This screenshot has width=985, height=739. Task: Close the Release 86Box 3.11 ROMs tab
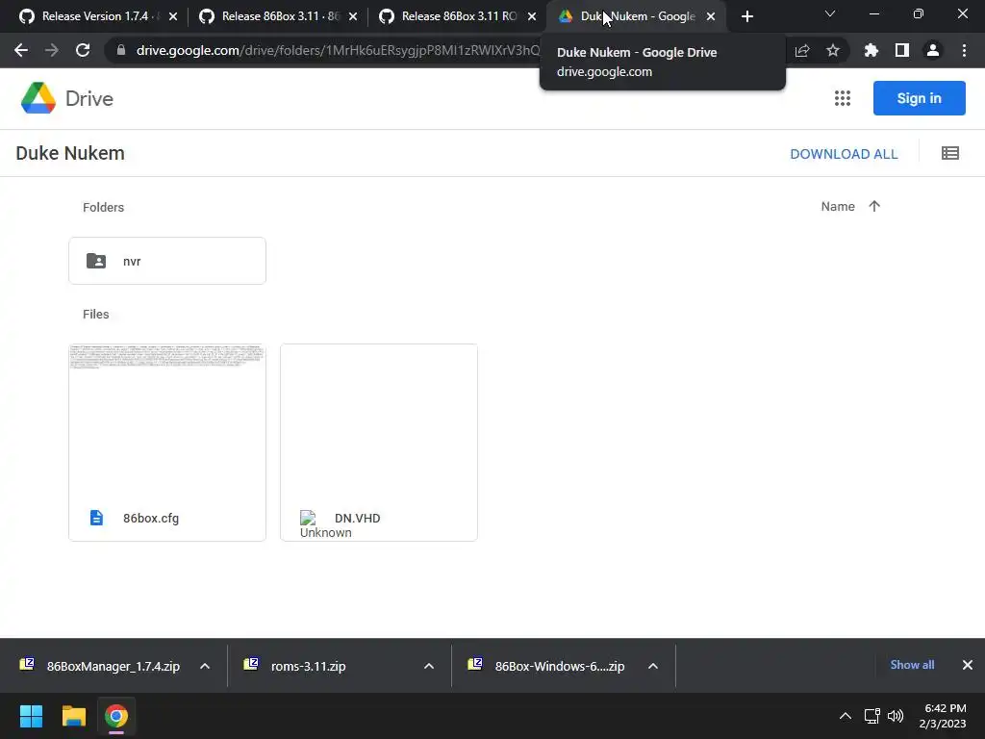(532, 16)
